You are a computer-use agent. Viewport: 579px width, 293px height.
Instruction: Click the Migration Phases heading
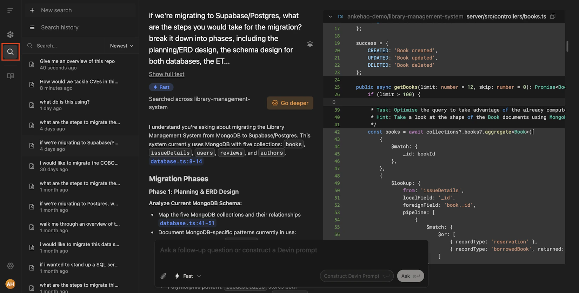(178, 179)
